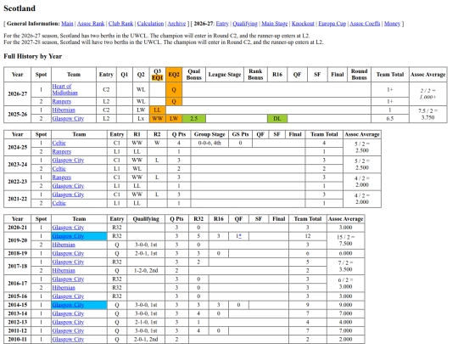Viewport: 458px width, 344px height.
Task: Open the 2026-27 Entry link
Action: 222,24
